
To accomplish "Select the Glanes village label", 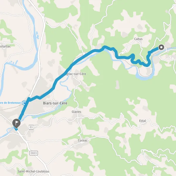I will click(x=76, y=112).
